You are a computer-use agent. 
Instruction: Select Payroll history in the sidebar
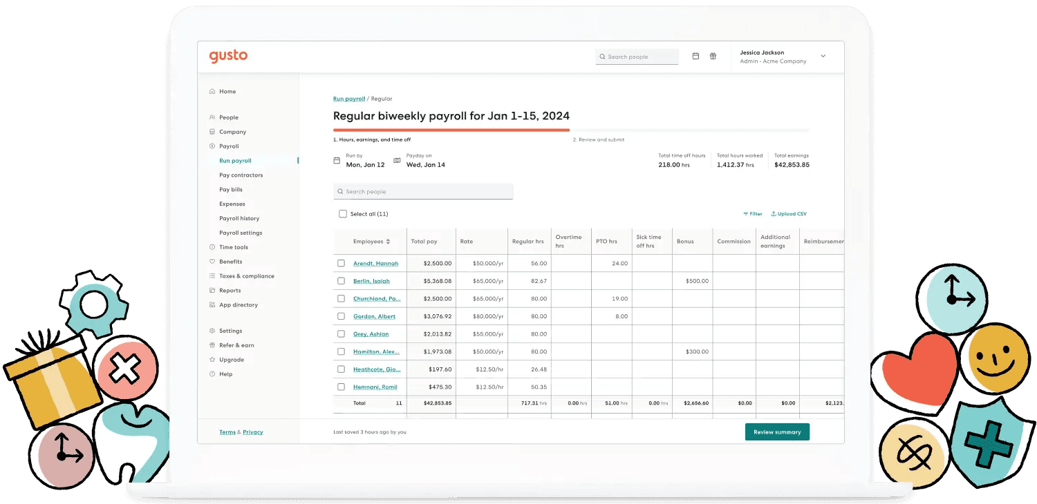[240, 218]
